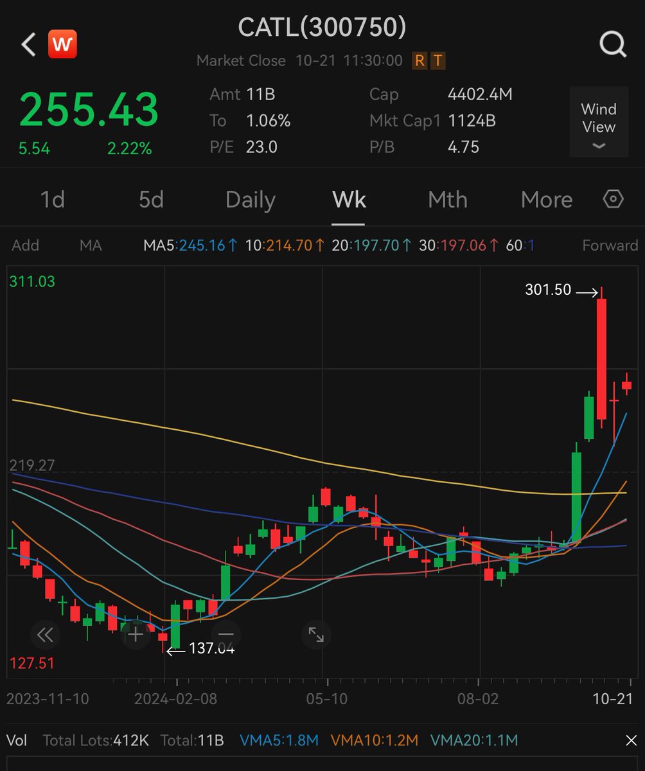
Task: Click the 08-02 date axis label
Action: (x=479, y=699)
